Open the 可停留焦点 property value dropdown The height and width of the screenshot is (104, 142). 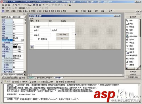coord(22,40)
